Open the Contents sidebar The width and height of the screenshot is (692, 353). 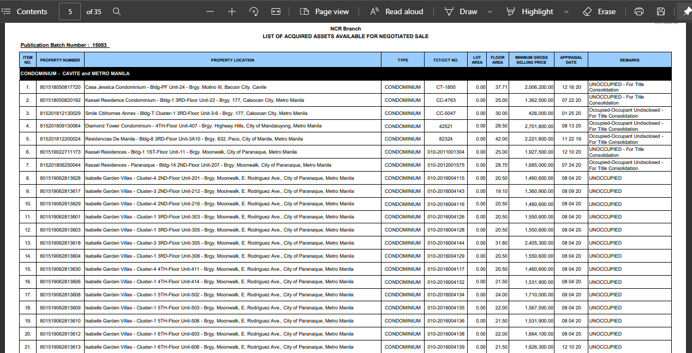(x=25, y=11)
